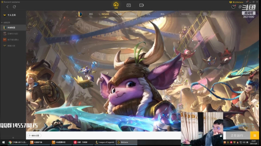The height and width of the screenshot is (146, 261).
Task: Click the 正在运行 status button
Action: 238,136
